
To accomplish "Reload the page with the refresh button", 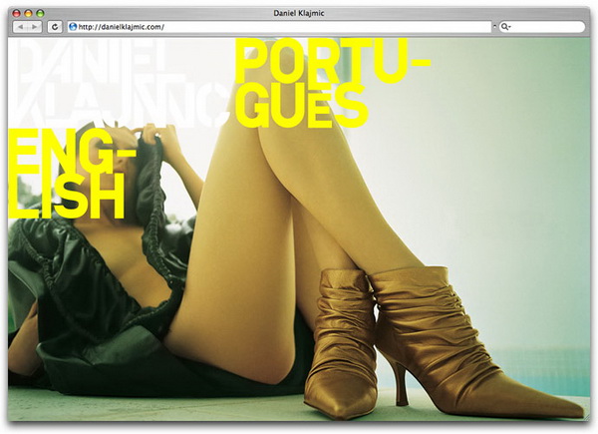I will click(x=55, y=27).
